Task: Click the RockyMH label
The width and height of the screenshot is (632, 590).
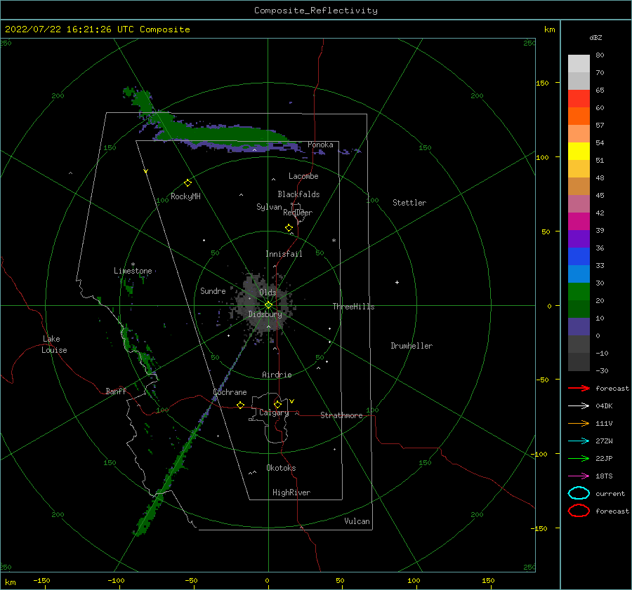Action: click(185, 196)
